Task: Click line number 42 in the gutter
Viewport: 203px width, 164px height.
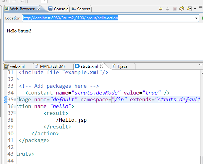Action: pyautogui.click(x=10, y=147)
